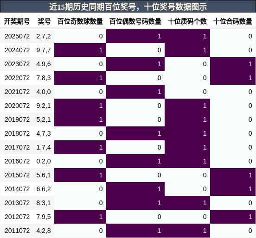256x238 pixels.
Task: Click the prize number 7,9,5
Action: pos(44,217)
